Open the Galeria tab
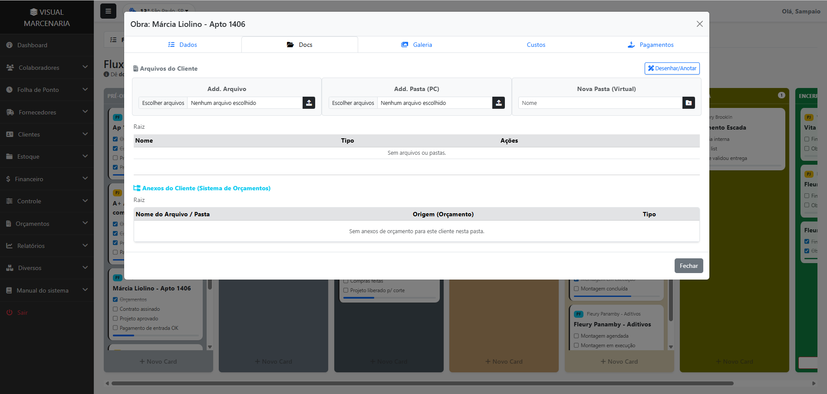The width and height of the screenshot is (827, 394). point(416,45)
